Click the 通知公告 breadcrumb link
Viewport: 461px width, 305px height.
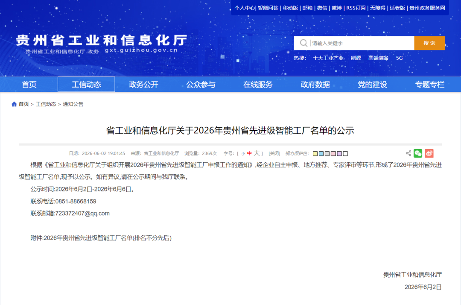click(73, 104)
